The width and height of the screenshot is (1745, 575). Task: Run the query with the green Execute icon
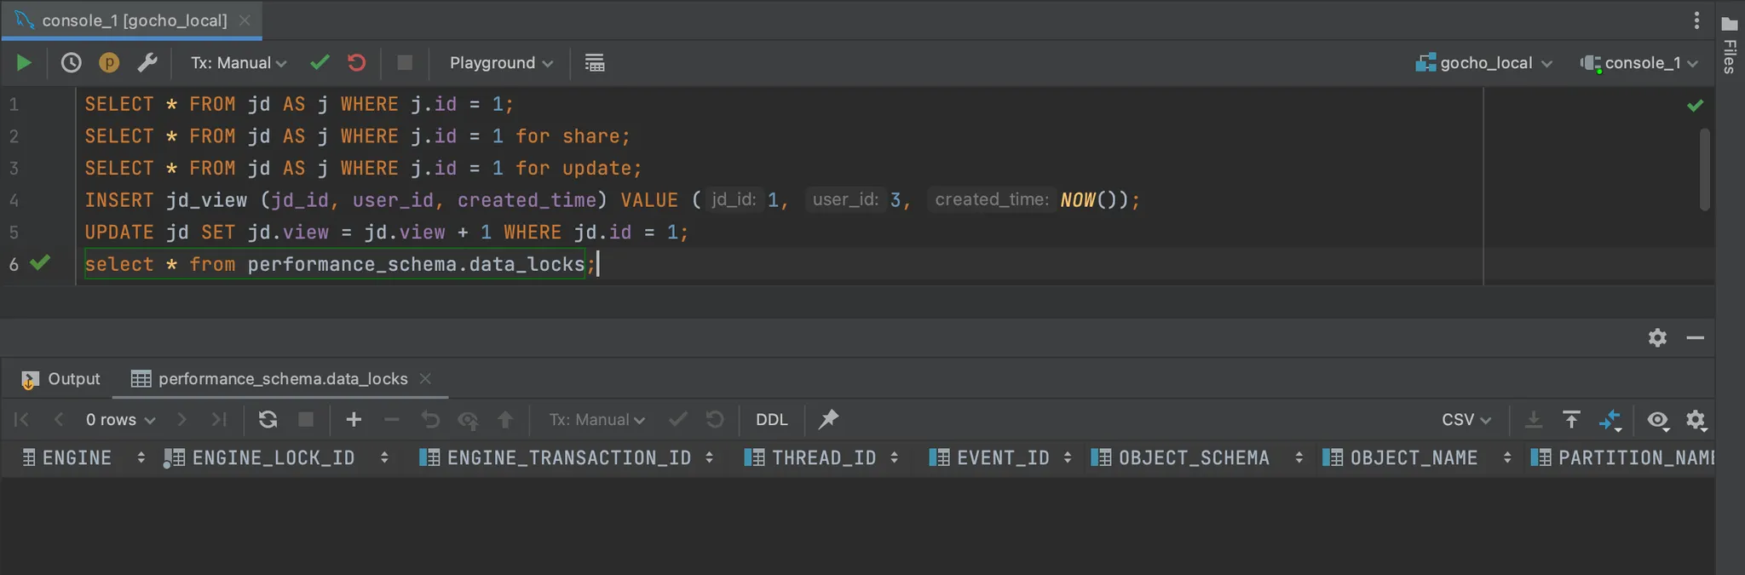(x=24, y=63)
